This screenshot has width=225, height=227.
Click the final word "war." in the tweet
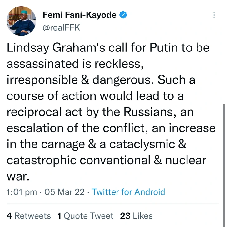tap(18, 176)
